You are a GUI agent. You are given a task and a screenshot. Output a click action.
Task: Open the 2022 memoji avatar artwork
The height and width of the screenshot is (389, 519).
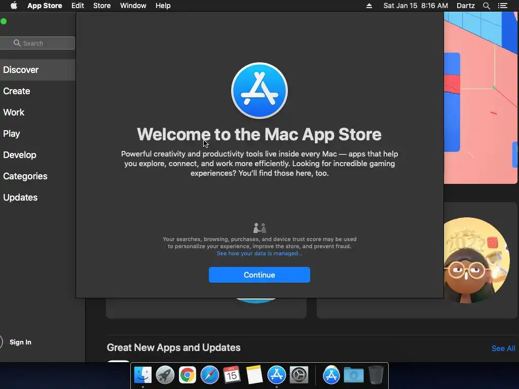[x=475, y=260]
